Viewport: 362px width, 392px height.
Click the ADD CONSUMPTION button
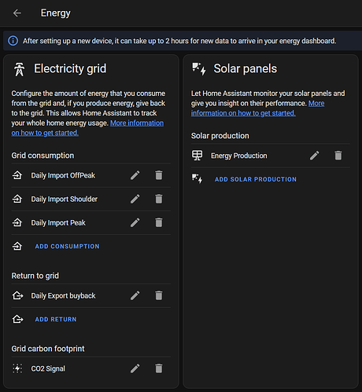(x=67, y=246)
